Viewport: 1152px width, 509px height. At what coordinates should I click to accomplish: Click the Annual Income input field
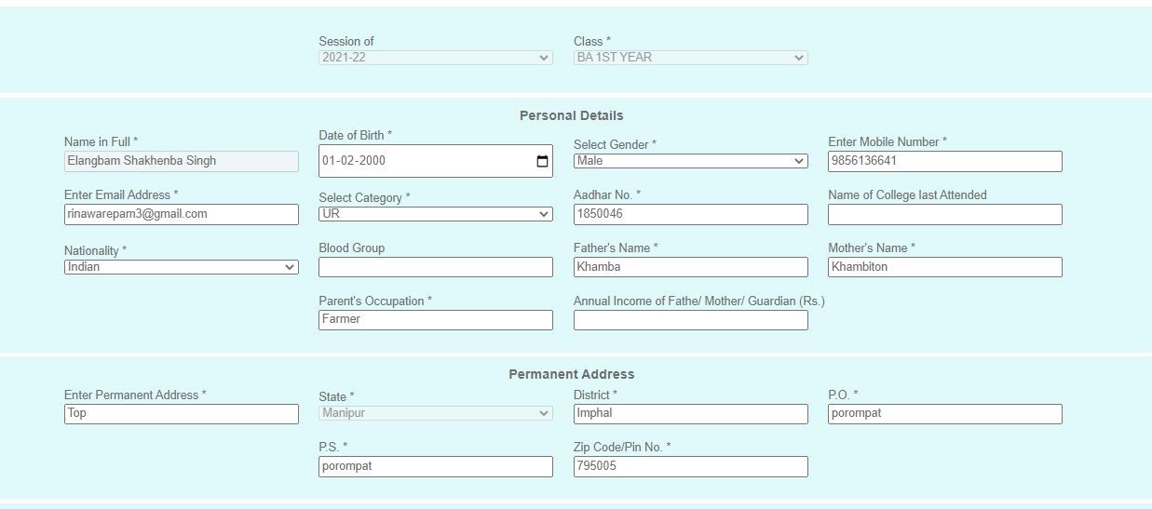pyautogui.click(x=691, y=320)
